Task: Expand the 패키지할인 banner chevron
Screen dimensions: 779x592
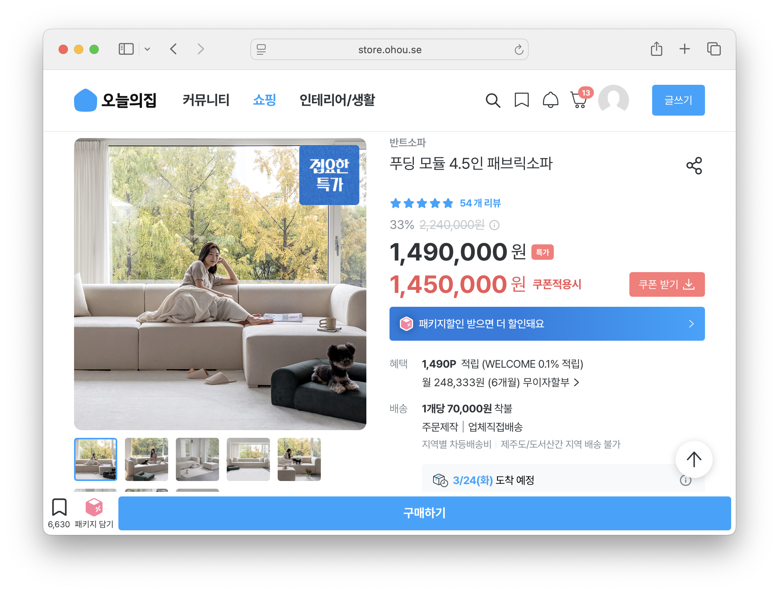Action: 691,324
